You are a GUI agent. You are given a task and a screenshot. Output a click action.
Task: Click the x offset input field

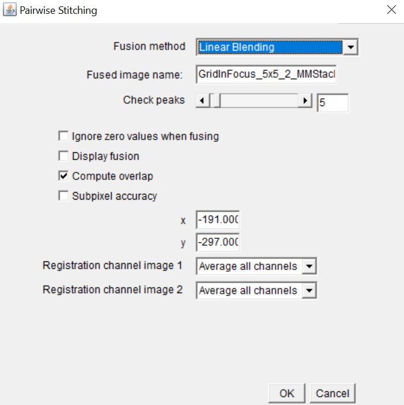click(218, 220)
